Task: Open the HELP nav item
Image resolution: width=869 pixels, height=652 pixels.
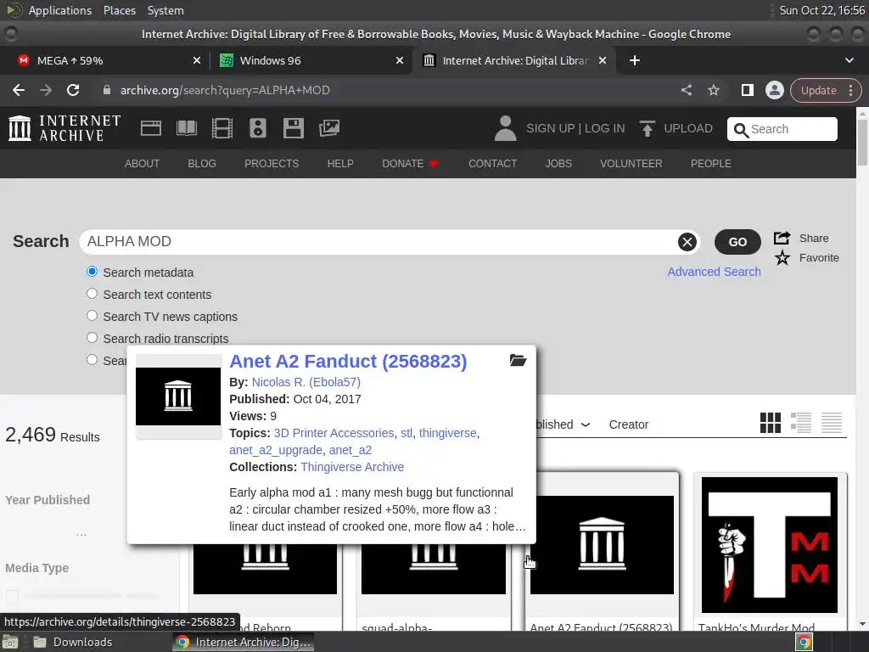Action: coord(340,164)
